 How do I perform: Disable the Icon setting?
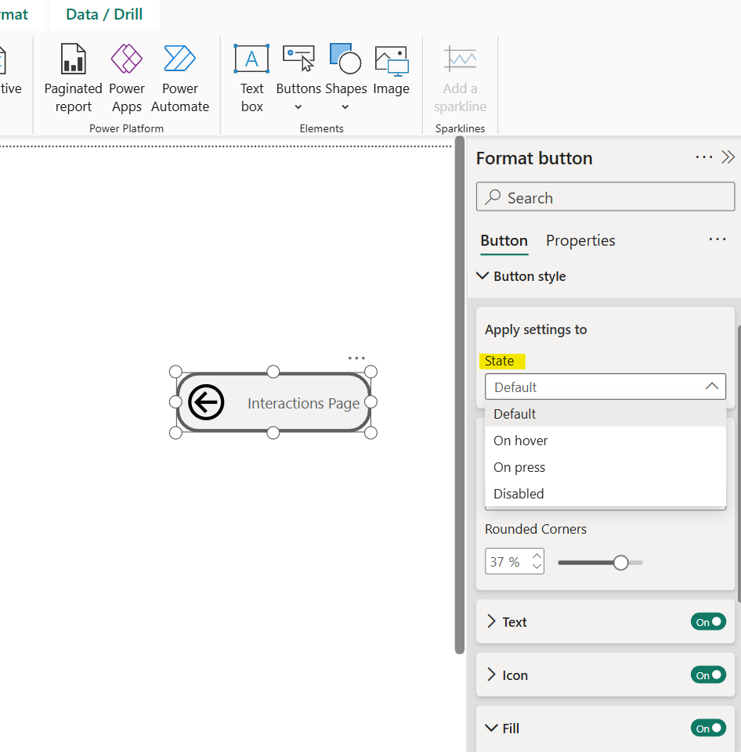(708, 675)
